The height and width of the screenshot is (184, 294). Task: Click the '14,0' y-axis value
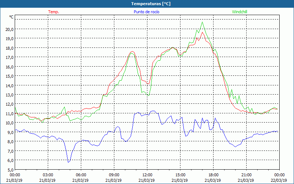click(10, 85)
